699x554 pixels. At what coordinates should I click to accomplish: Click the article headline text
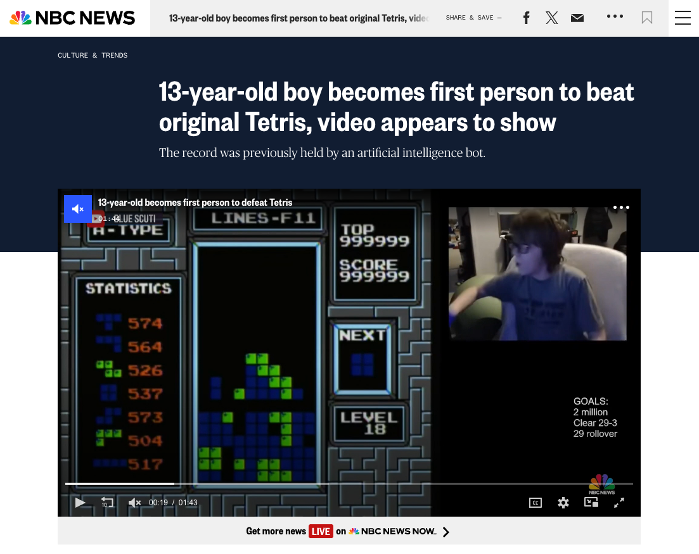[396, 107]
